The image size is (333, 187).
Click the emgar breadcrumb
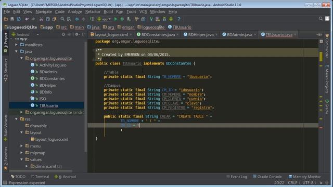126,27
